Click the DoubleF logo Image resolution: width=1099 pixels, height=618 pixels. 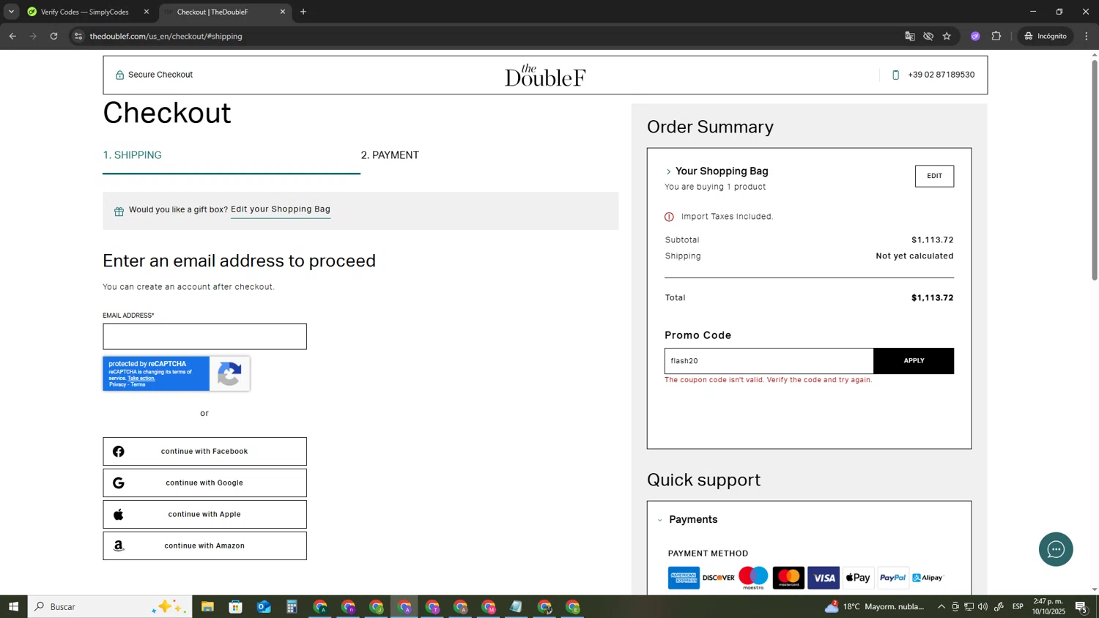[545, 75]
